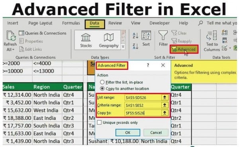Image resolution: width=239 pixels, height=147 pixels.
Task: Select the South India cell
Action: [x=47, y=125]
